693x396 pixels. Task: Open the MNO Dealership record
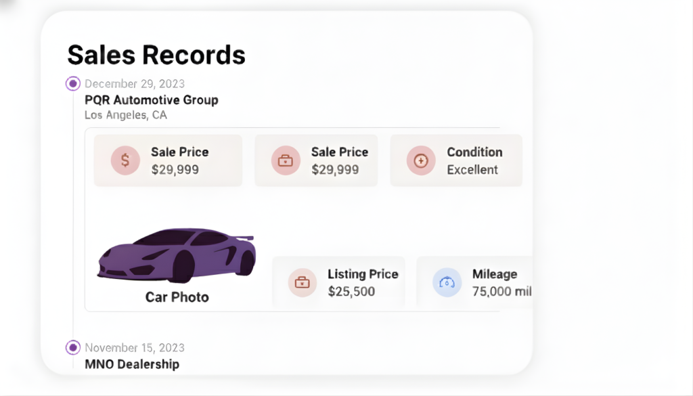coord(132,364)
